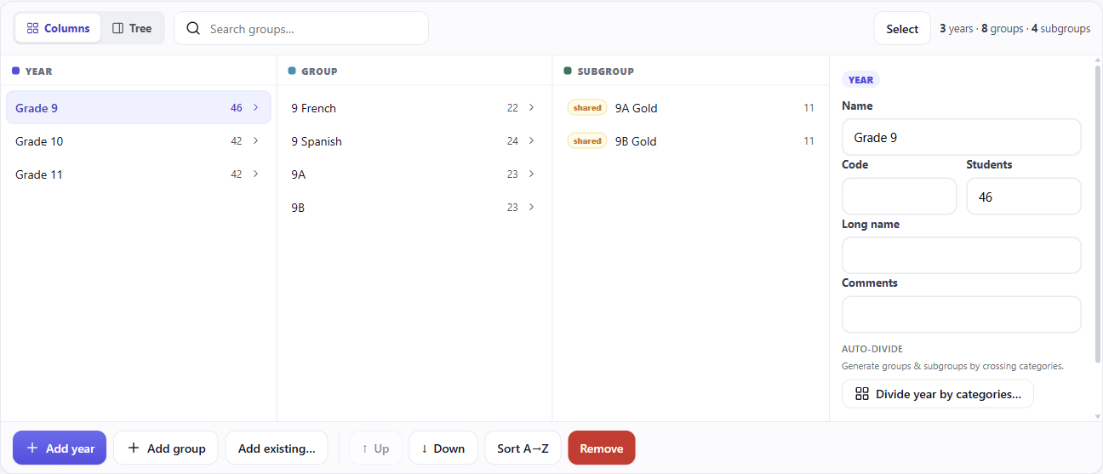1103x474 pixels.
Task: Click shared badge on 9B Gold
Action: coord(587,141)
